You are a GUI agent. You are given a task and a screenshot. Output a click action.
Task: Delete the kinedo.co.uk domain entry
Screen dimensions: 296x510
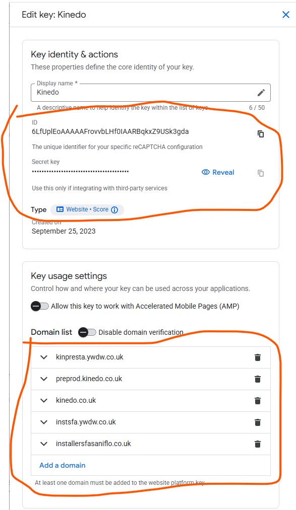[x=258, y=401]
